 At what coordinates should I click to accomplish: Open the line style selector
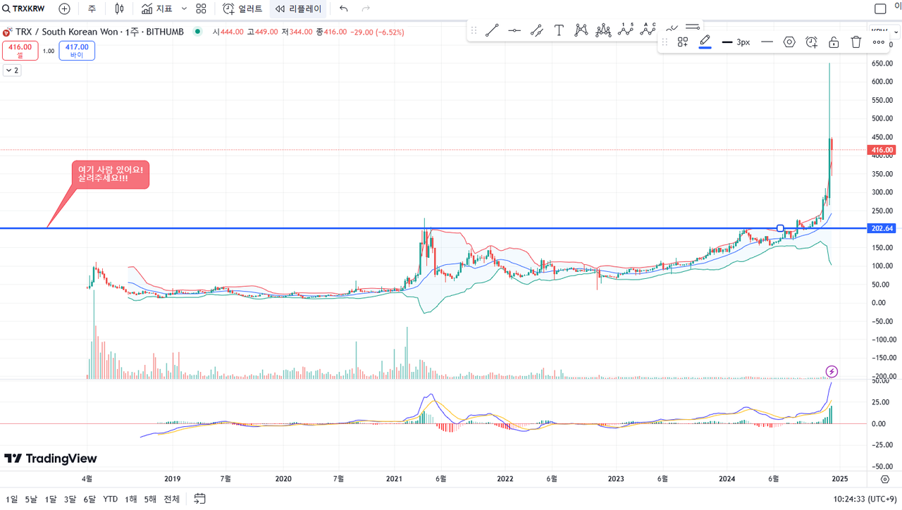[767, 42]
